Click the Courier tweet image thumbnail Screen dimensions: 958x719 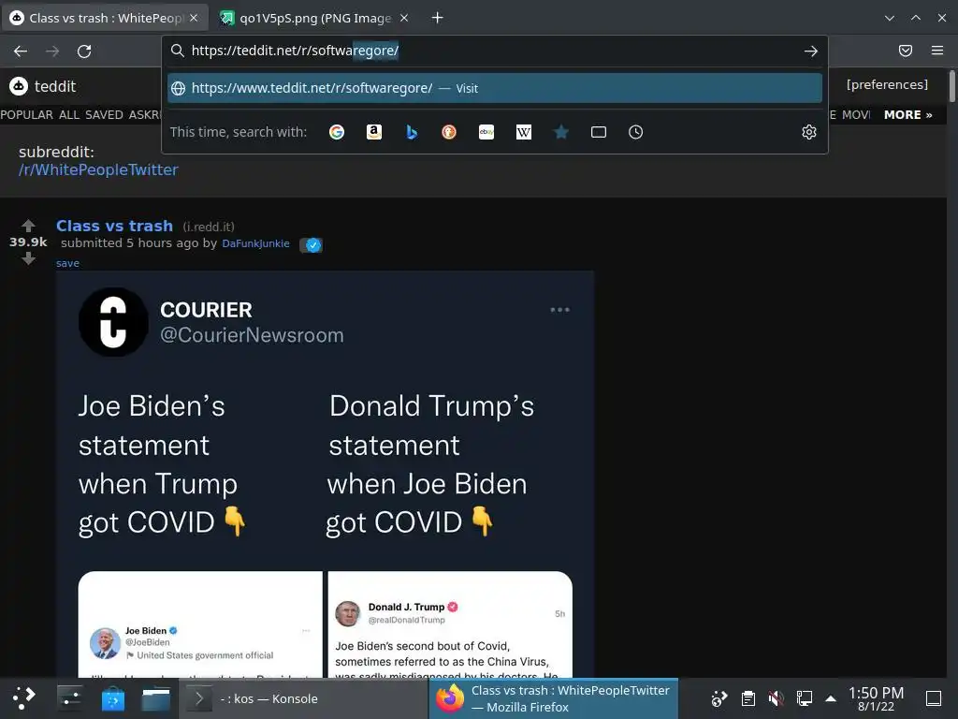tap(325, 475)
